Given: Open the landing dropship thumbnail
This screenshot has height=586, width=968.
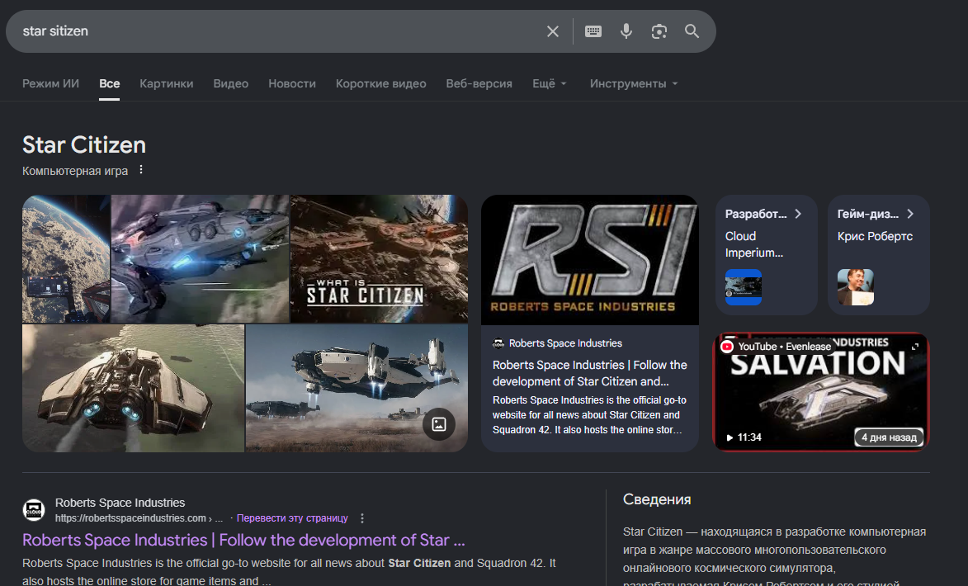Looking at the screenshot, I should 357,389.
